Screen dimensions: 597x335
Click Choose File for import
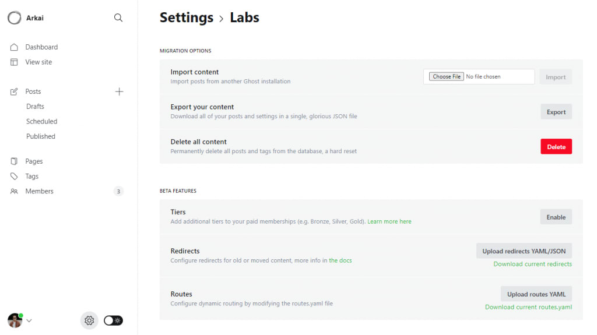click(447, 76)
